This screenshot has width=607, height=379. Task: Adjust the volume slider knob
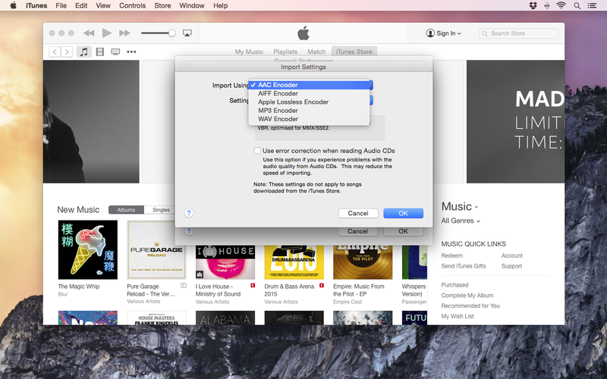172,33
